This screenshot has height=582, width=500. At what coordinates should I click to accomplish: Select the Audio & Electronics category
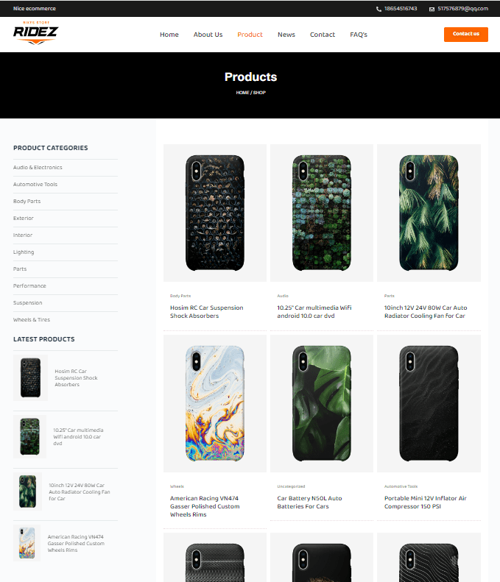(x=38, y=168)
